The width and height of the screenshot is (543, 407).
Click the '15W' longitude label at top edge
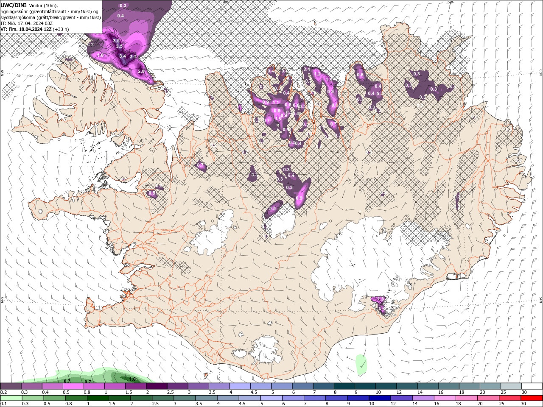point(449,2)
